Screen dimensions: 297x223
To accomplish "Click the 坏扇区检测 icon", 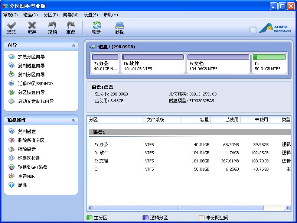I will 12,158.
